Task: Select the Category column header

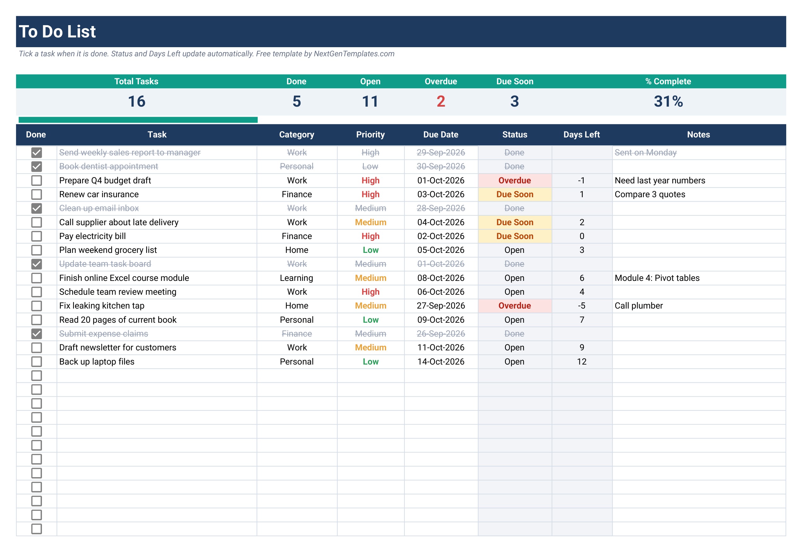Action: tap(297, 135)
